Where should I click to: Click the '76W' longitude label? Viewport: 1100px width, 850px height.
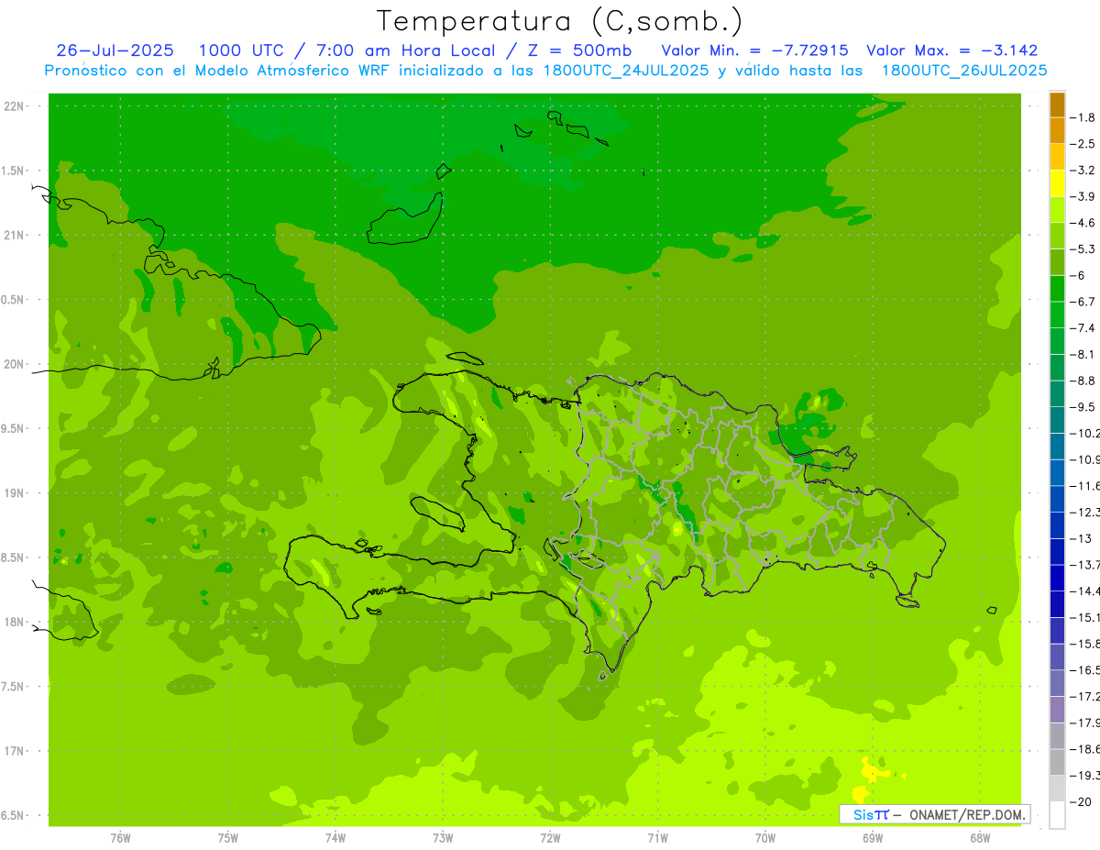[120, 837]
